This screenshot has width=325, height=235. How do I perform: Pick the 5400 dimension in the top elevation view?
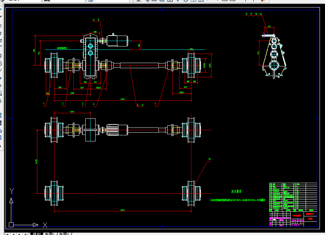[x=123, y=99]
